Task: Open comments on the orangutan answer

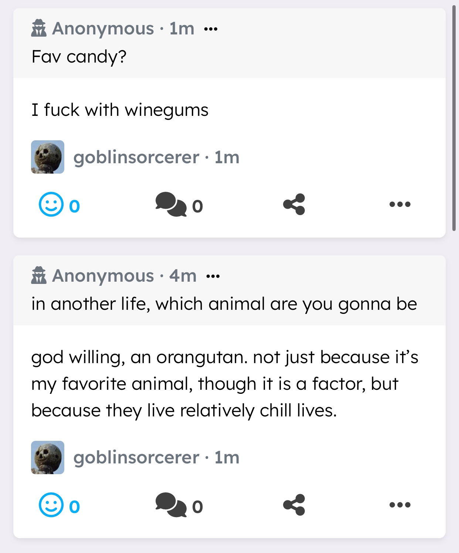Action: point(171,505)
